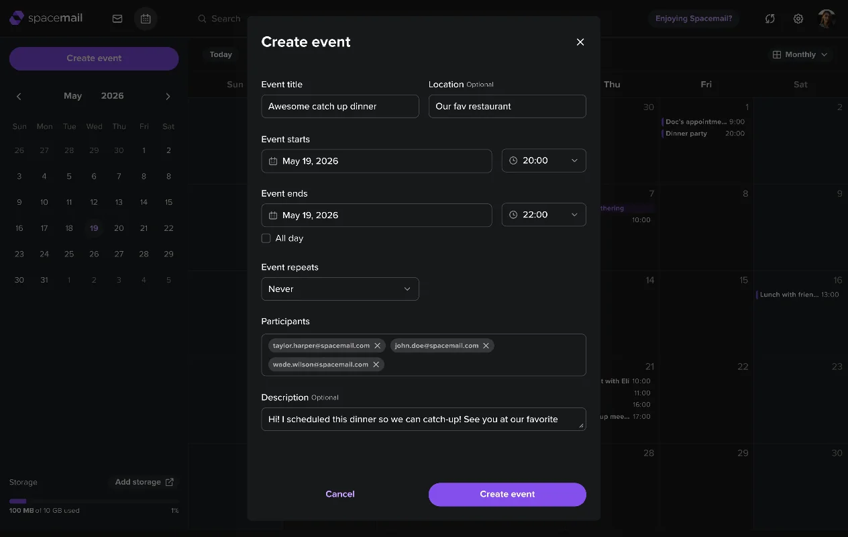Click the Event title input field
Viewport: 848px width, 537px height.
tap(340, 106)
